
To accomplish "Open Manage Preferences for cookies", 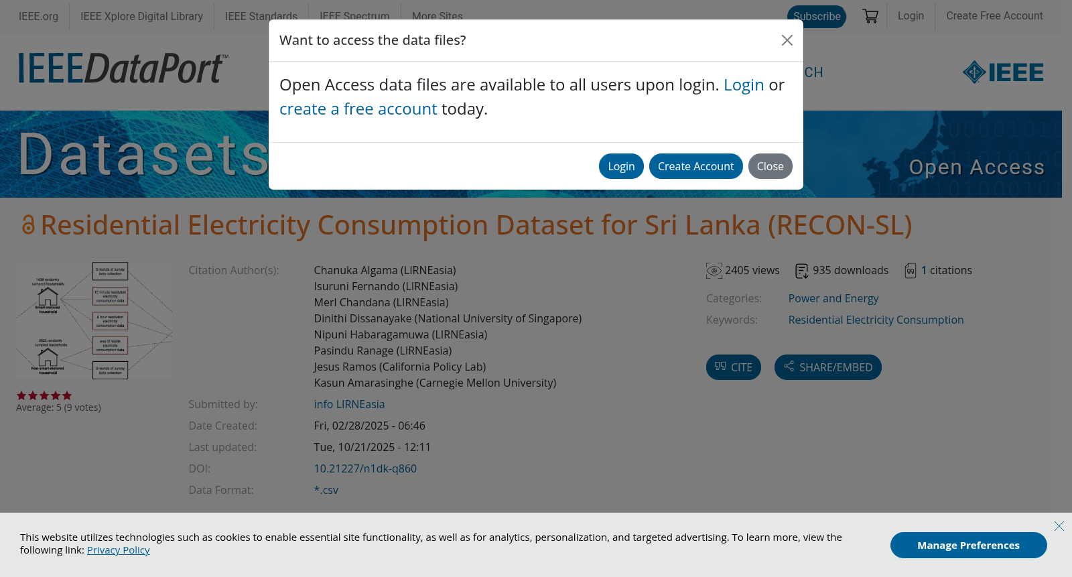I will coord(969,546).
